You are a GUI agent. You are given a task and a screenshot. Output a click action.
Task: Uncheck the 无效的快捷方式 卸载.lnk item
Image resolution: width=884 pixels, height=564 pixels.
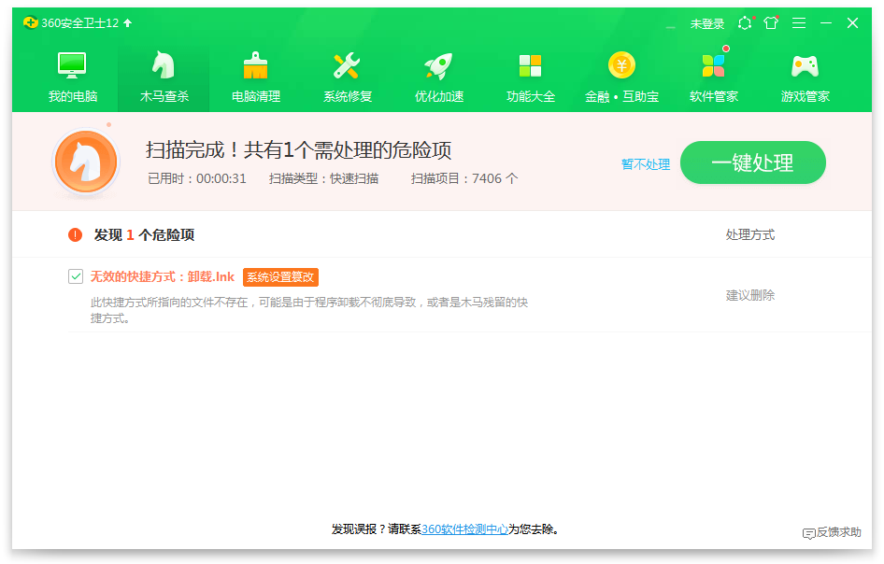[76, 276]
